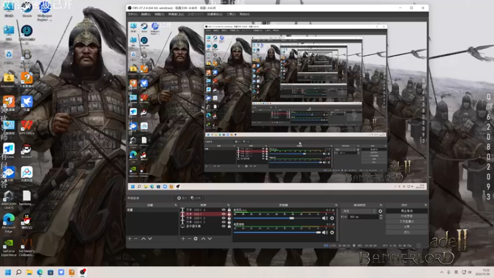Open ARMOURY CRATE desktop icon
494x278 pixels.
(x=9, y=200)
